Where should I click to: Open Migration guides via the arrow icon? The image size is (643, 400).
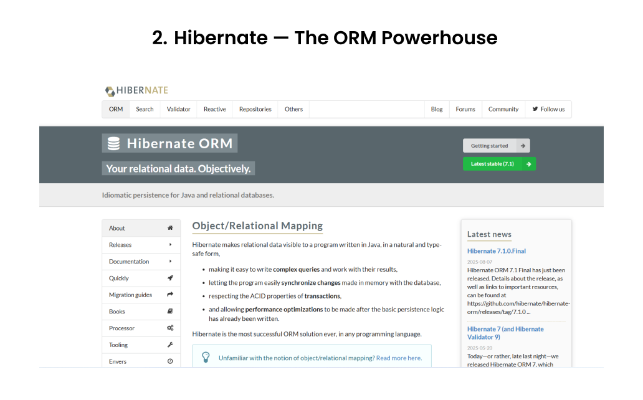point(169,295)
